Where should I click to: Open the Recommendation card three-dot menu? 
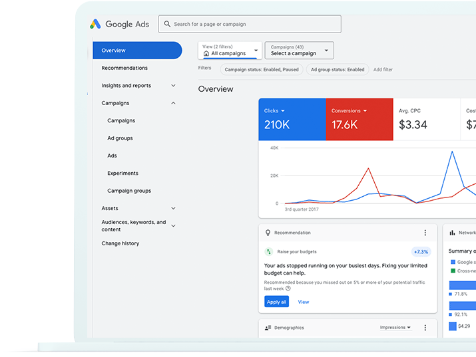pyautogui.click(x=425, y=233)
